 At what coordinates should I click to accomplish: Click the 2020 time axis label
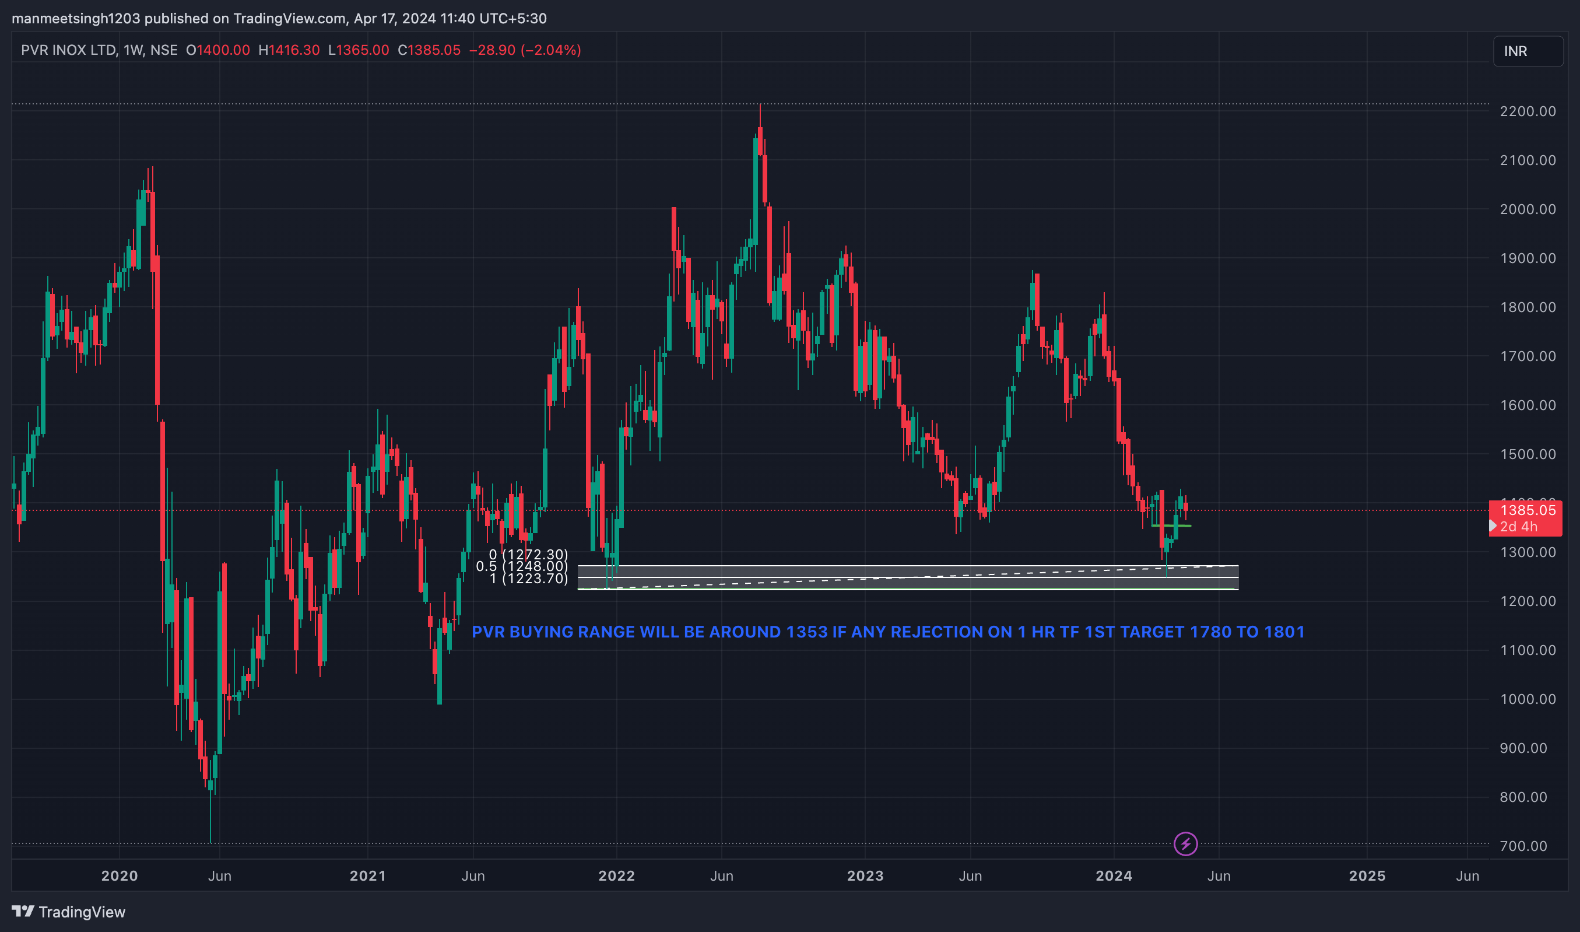click(x=120, y=875)
